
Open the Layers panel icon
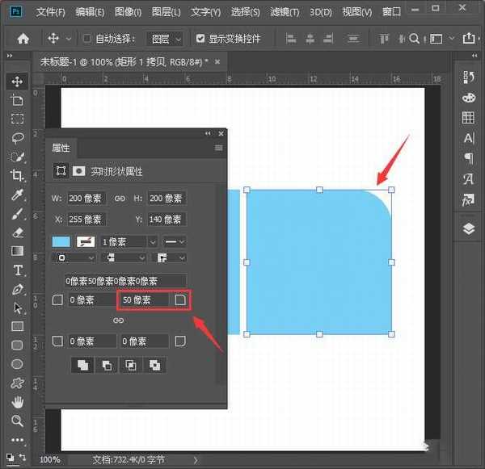point(469,228)
